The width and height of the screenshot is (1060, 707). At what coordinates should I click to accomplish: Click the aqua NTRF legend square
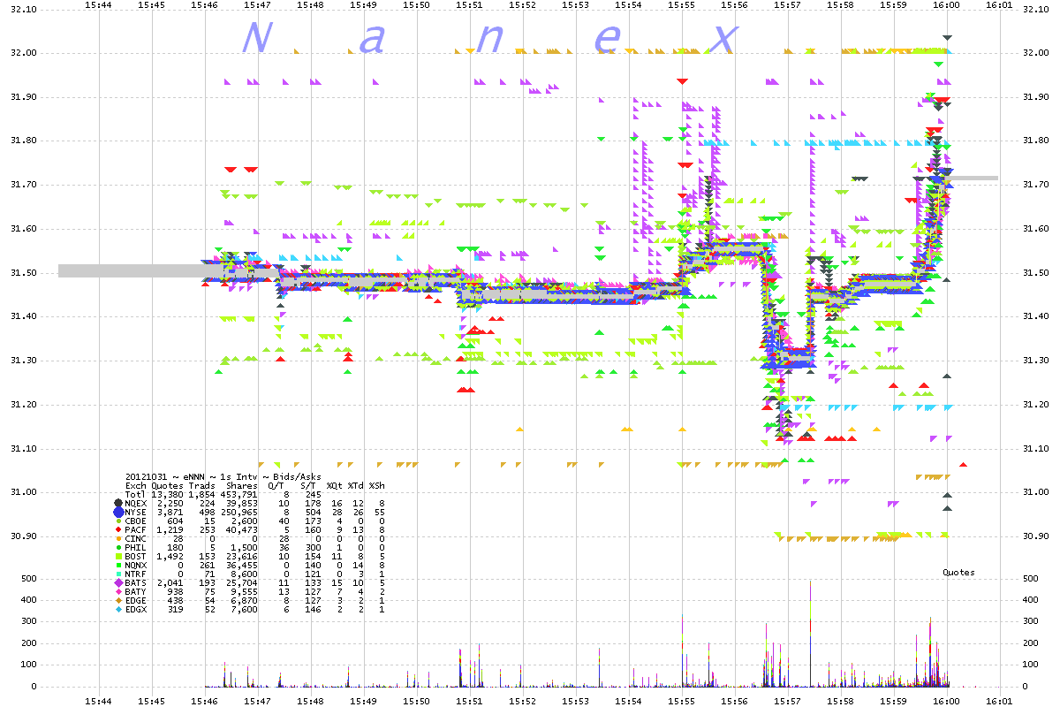coord(118,574)
